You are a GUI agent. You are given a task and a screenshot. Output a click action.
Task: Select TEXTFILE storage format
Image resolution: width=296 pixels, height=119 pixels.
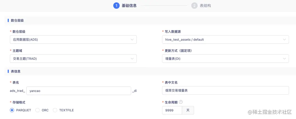[55, 110]
